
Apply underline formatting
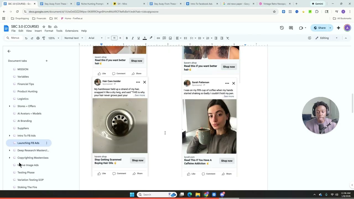(x=139, y=38)
